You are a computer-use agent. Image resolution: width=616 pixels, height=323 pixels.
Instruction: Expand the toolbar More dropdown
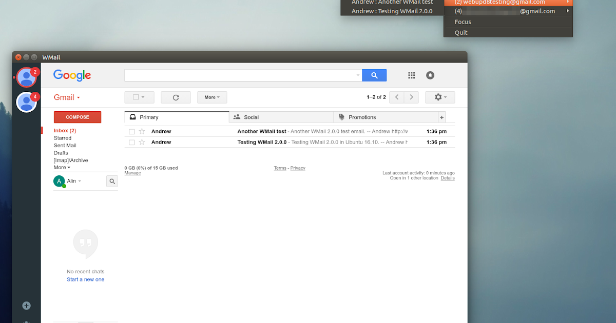pyautogui.click(x=211, y=97)
